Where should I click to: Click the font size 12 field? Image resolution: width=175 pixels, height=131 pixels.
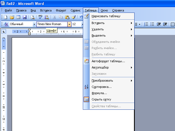coord(77,24)
